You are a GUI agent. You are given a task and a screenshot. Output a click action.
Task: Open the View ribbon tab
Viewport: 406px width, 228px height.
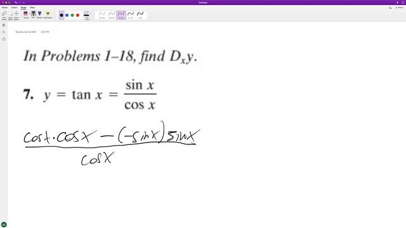point(32,8)
